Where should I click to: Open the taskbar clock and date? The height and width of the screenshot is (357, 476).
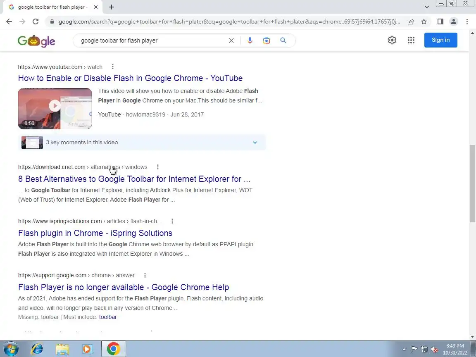[x=455, y=349]
